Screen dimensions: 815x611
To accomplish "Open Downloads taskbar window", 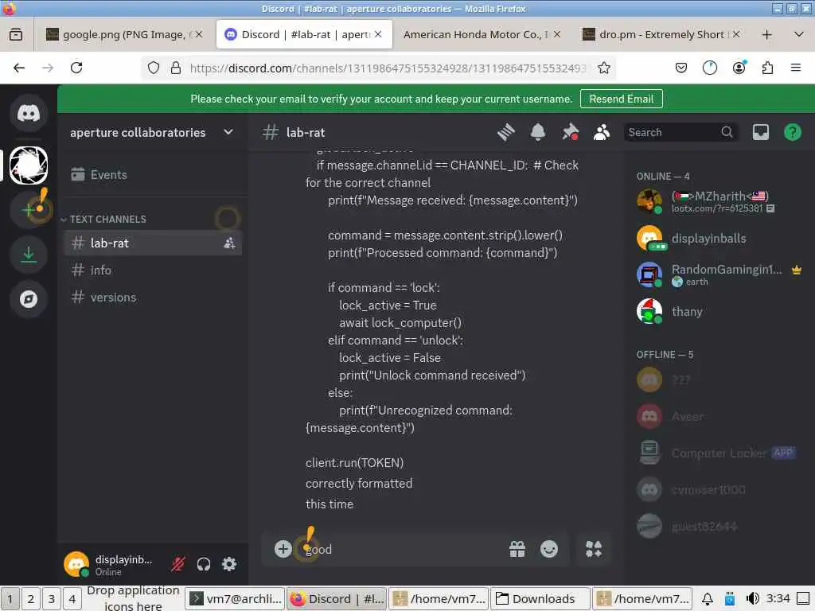I will click(x=540, y=599).
